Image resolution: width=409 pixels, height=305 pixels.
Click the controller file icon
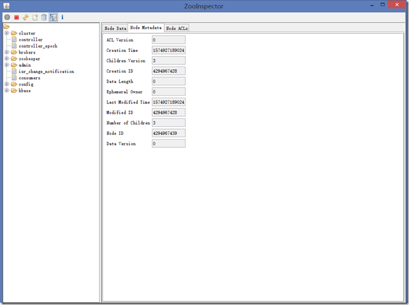point(14,40)
